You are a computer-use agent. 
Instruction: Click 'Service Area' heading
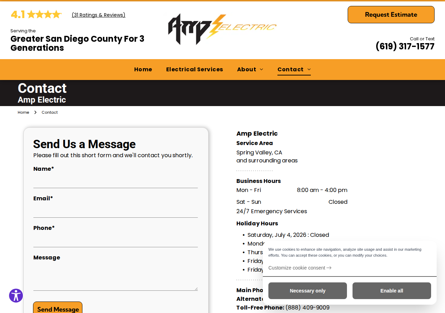[x=254, y=143]
